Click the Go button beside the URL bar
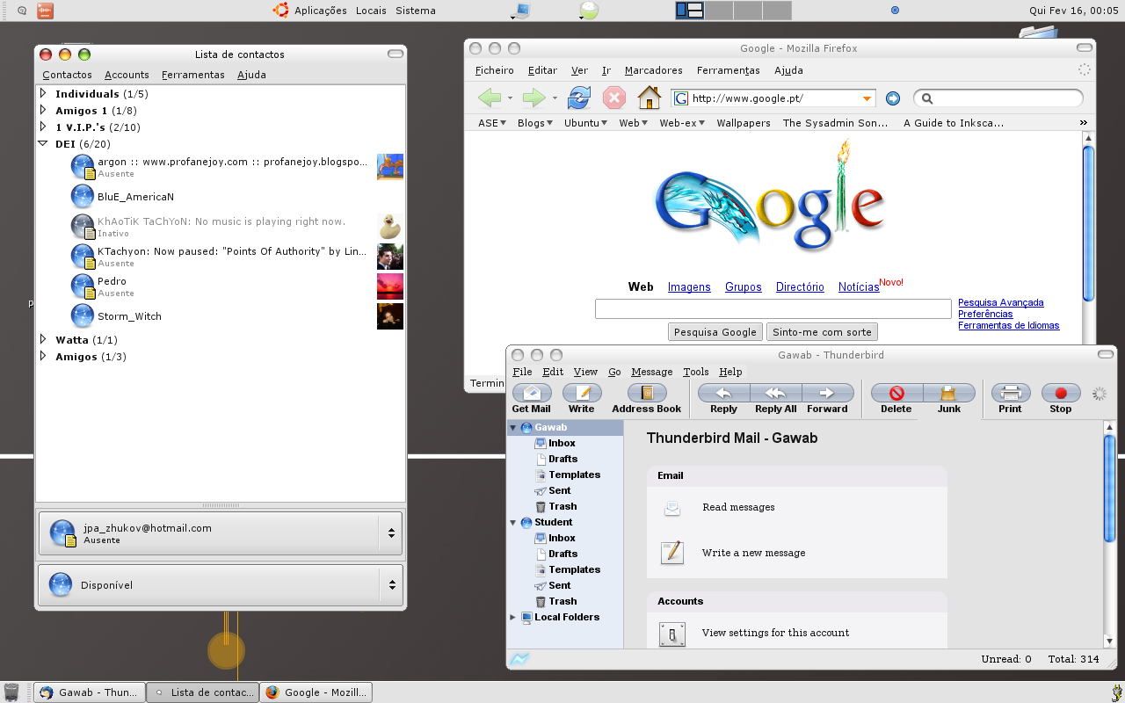The height and width of the screenshot is (703, 1125). click(893, 98)
